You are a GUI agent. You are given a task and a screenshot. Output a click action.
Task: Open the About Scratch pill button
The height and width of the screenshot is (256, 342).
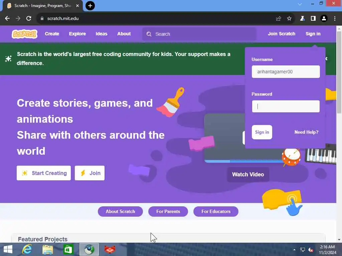coord(120,211)
